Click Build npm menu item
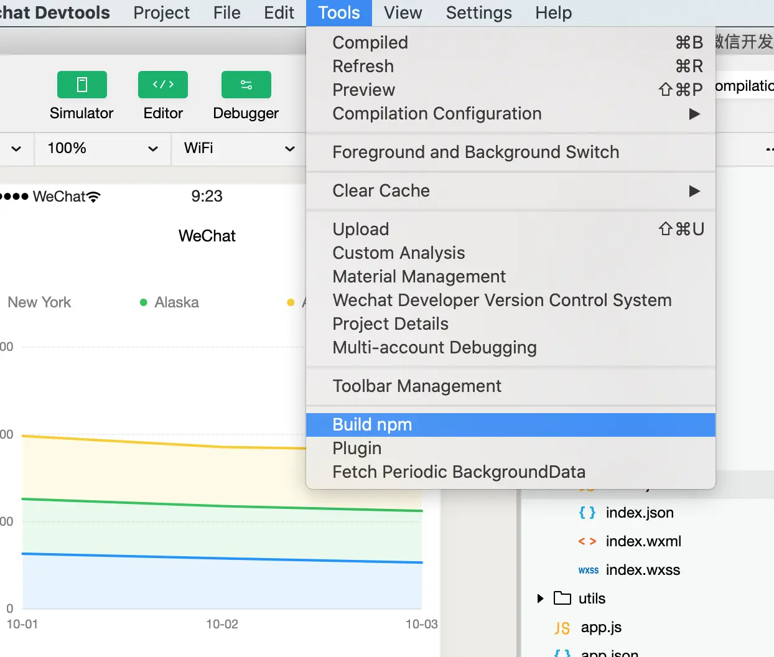 coord(511,424)
